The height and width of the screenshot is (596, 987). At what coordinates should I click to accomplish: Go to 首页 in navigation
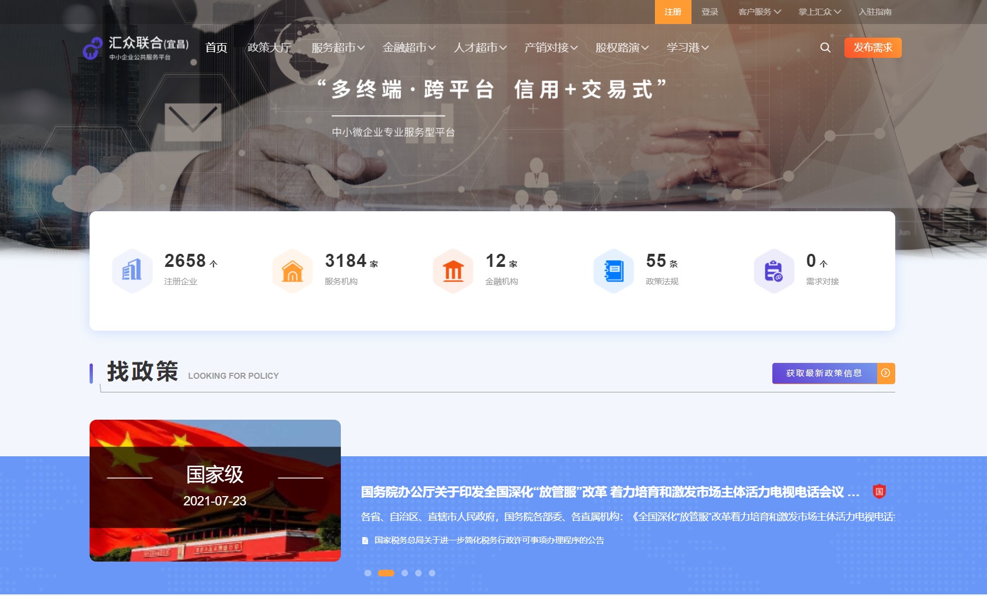click(216, 48)
